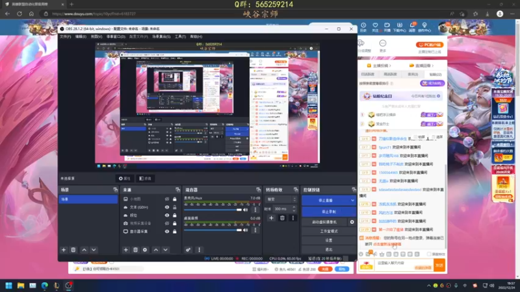
Task: Pop out the controls dock
Action: [354, 189]
